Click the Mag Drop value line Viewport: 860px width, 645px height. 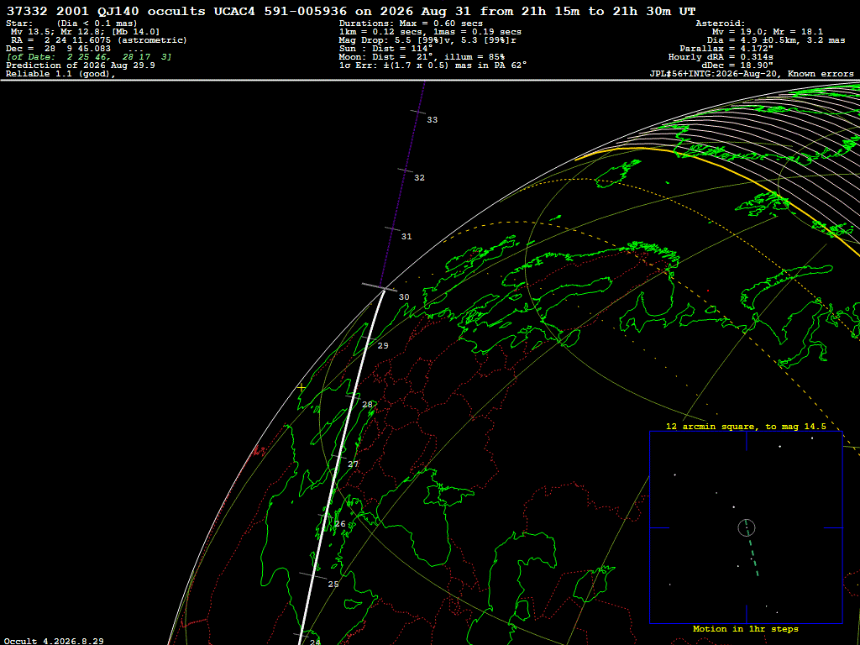click(427, 40)
